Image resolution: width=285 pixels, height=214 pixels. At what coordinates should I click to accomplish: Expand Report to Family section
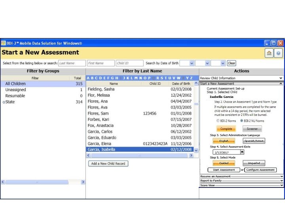[241, 181]
